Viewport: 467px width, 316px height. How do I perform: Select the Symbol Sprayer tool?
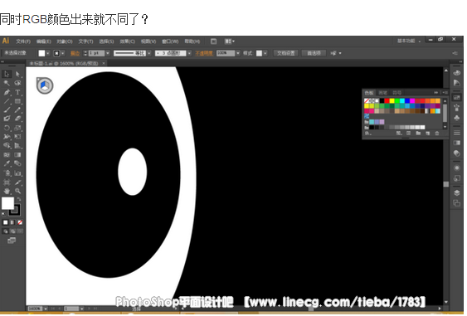coord(7,173)
